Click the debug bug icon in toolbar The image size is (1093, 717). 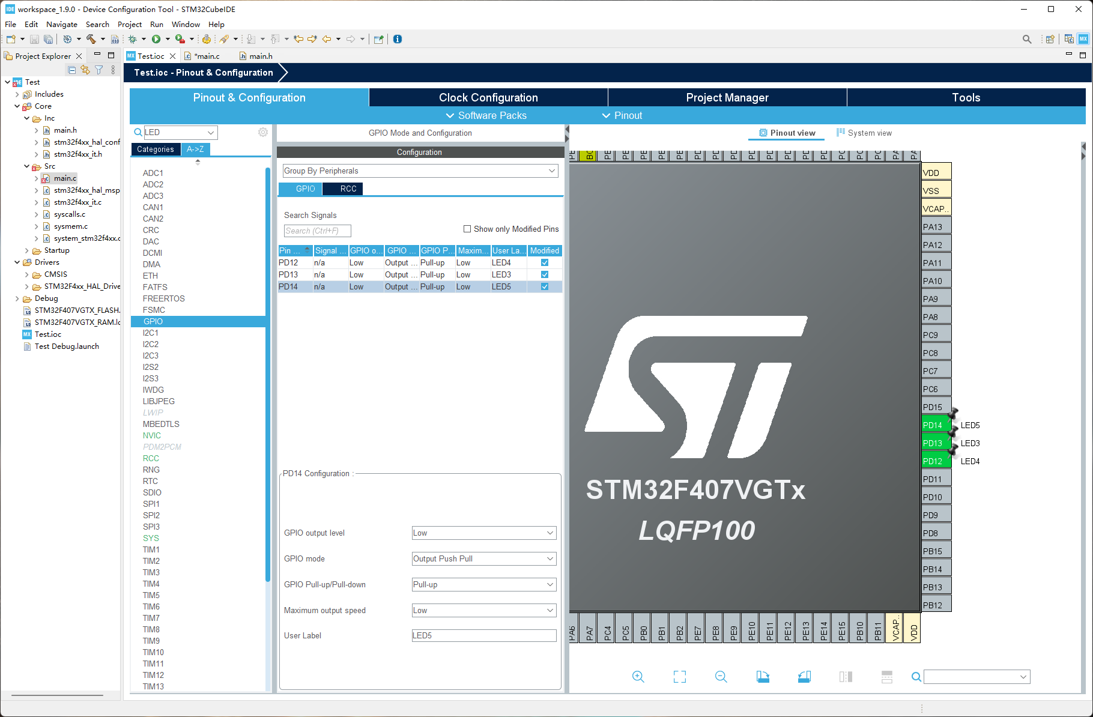[133, 39]
